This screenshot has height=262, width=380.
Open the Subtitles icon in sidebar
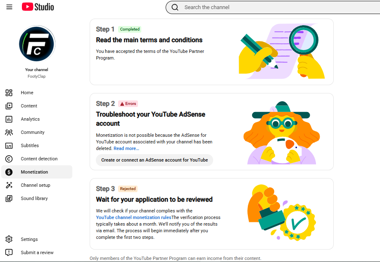(9, 145)
